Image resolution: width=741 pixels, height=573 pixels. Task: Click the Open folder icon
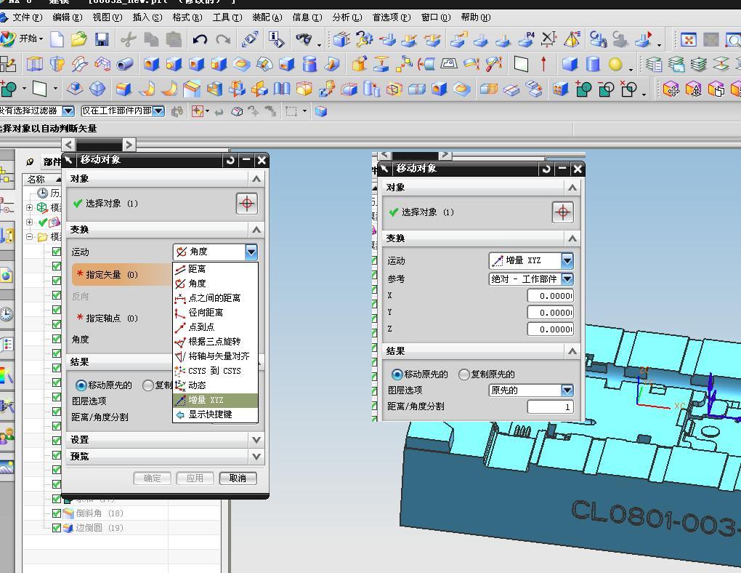coord(79,39)
